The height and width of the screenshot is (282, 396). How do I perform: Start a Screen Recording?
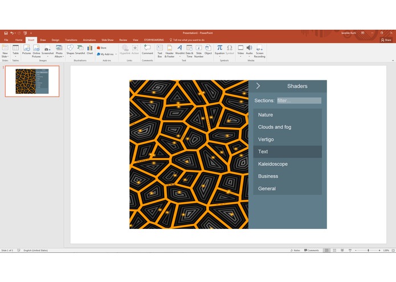(x=260, y=51)
